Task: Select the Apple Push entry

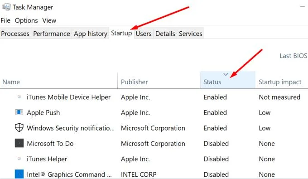Action: 43,112
